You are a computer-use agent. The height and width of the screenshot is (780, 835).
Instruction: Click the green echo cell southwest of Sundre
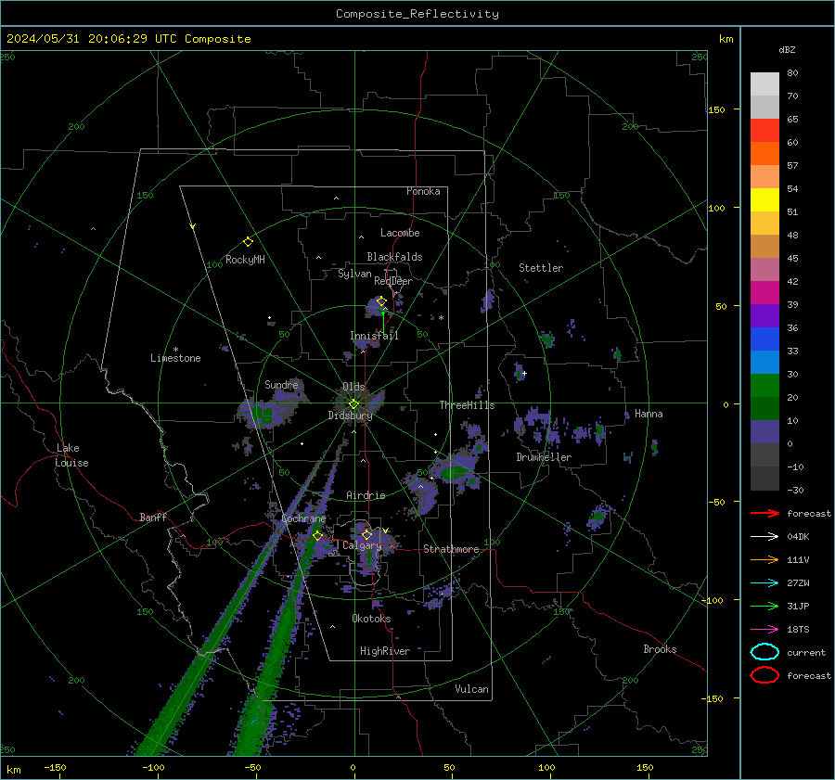coord(266,416)
